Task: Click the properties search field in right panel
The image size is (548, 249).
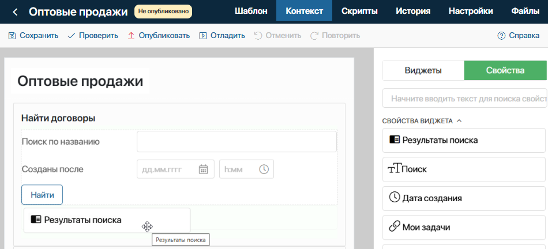Action: point(465,98)
